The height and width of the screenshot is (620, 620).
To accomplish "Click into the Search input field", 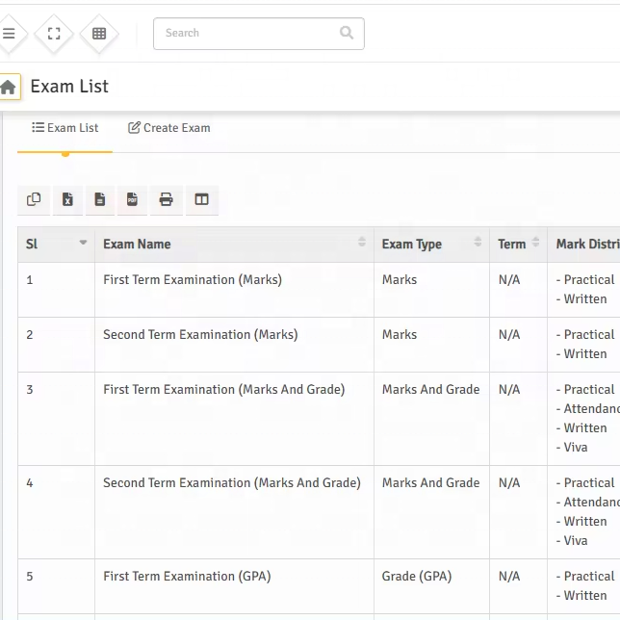I will [245, 34].
